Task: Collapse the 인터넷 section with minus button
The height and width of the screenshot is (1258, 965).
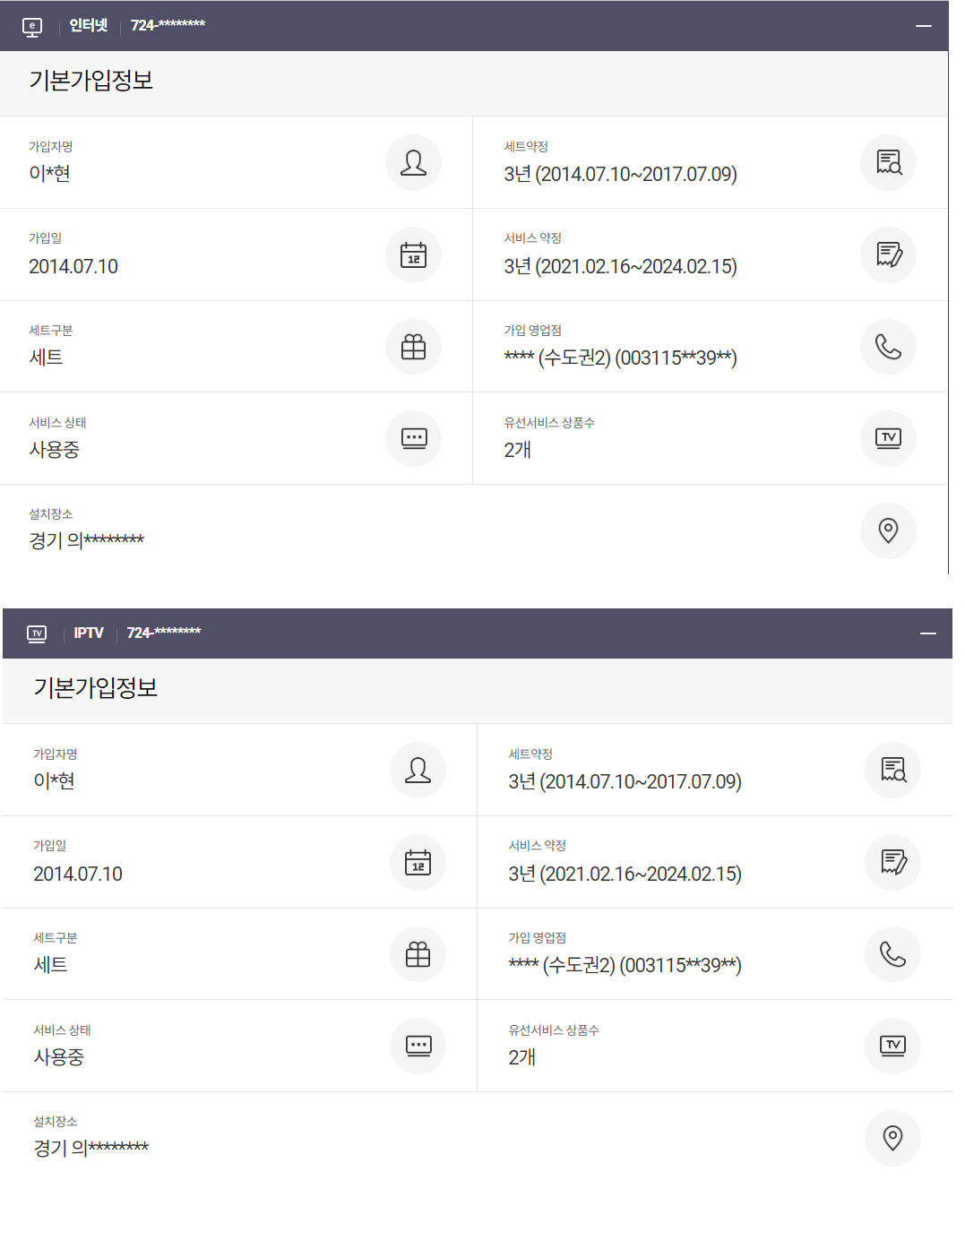Action: [x=924, y=26]
